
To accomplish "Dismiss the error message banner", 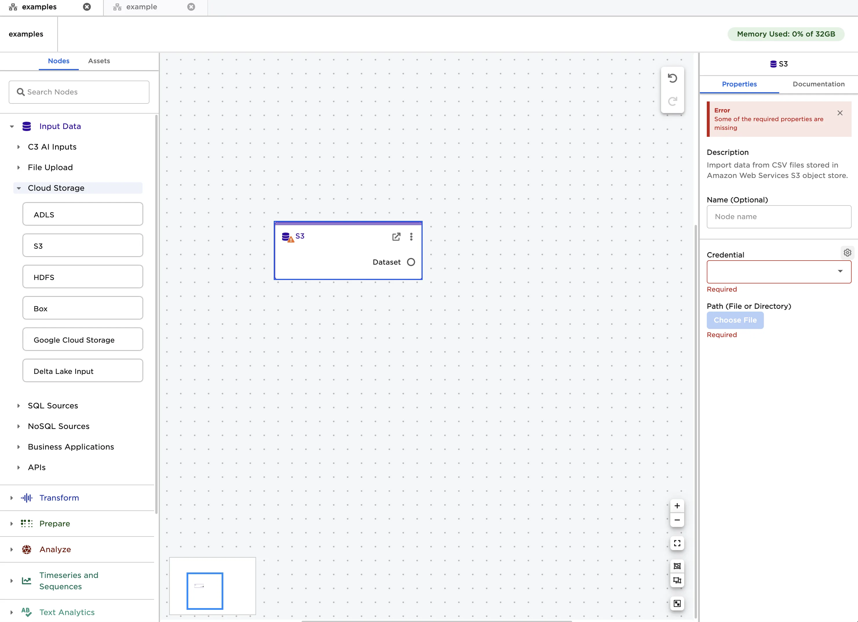I will pos(840,113).
